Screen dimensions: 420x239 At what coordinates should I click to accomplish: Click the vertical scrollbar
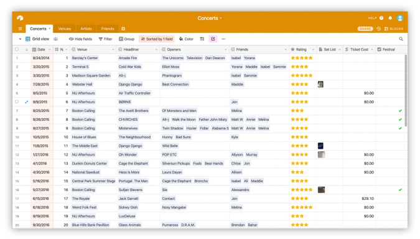click(406, 90)
